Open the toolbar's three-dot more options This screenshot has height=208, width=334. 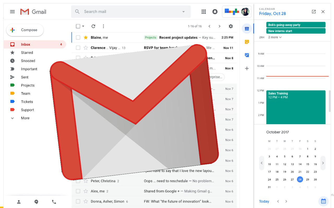pyautogui.click(x=103, y=26)
